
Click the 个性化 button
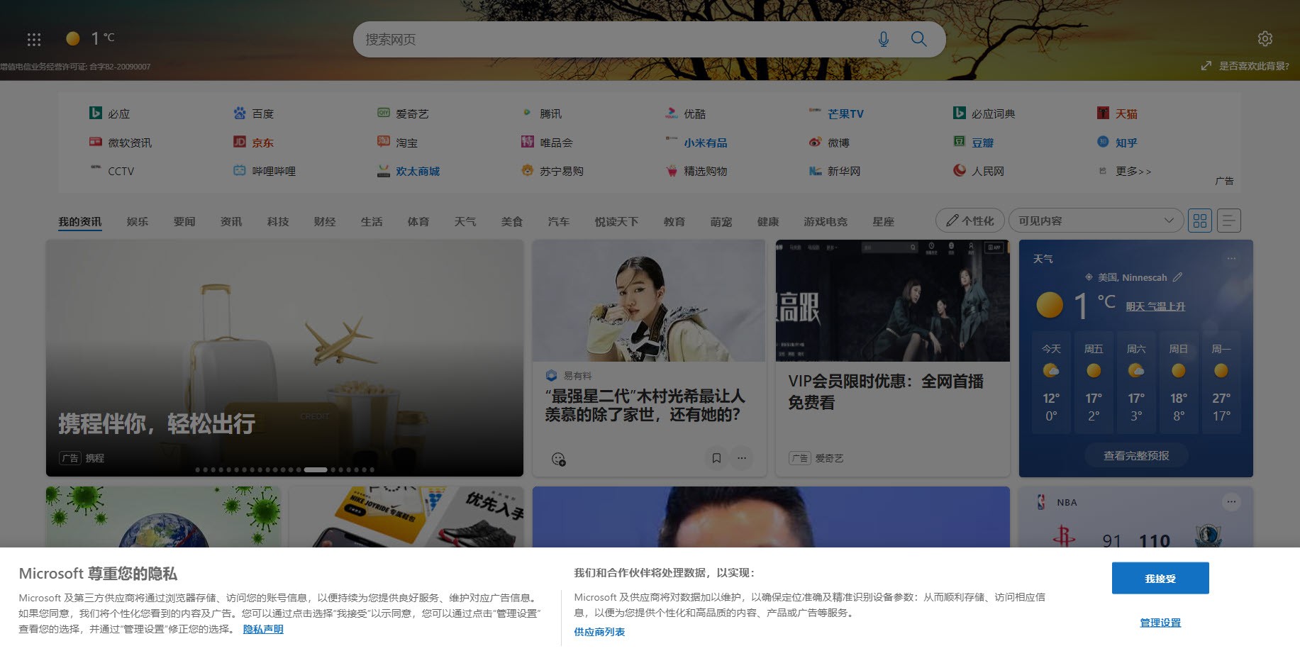[x=970, y=221]
